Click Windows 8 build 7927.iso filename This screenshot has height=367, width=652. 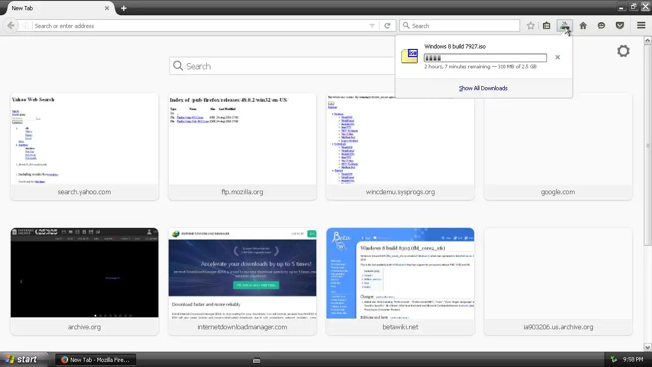click(x=455, y=46)
